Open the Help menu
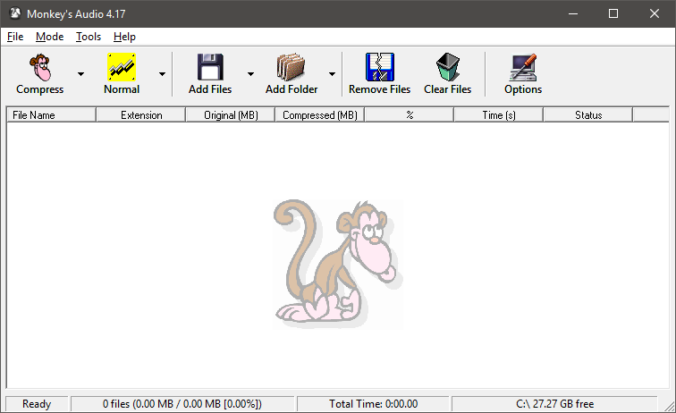 coord(124,37)
